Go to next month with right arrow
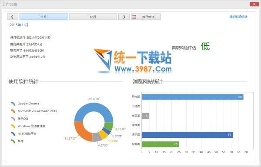This screenshot has height=167, width=261. (x=124, y=17)
